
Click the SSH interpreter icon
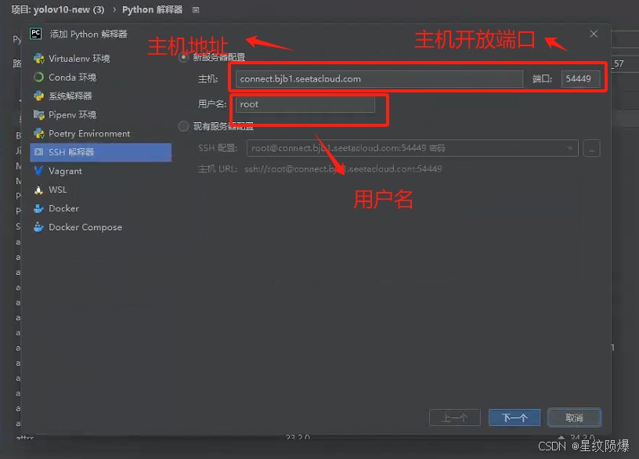[38, 152]
